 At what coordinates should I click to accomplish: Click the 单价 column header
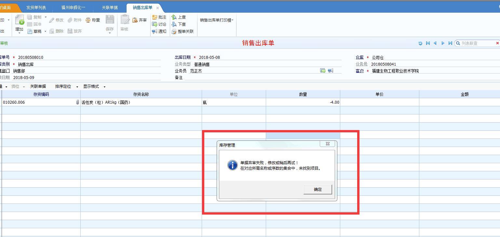point(379,94)
